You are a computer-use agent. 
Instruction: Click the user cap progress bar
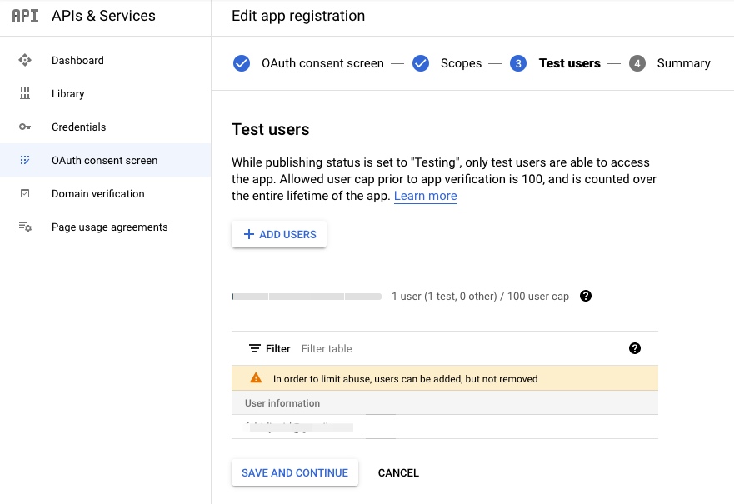(307, 297)
